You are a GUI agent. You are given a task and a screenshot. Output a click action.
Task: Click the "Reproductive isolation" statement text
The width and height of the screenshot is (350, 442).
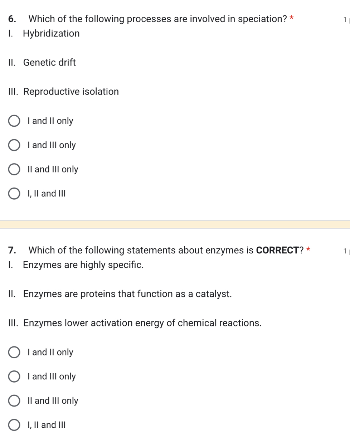click(71, 92)
